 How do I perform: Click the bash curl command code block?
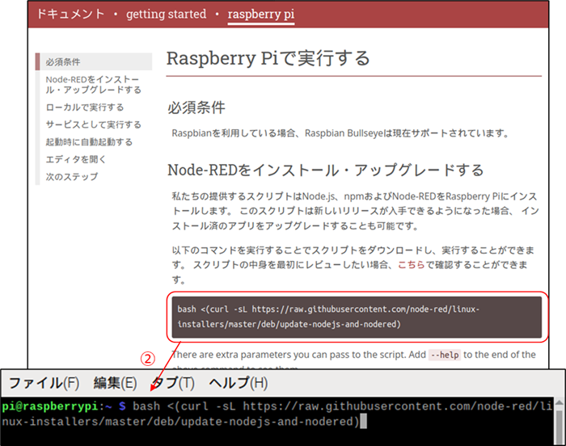[356, 317]
